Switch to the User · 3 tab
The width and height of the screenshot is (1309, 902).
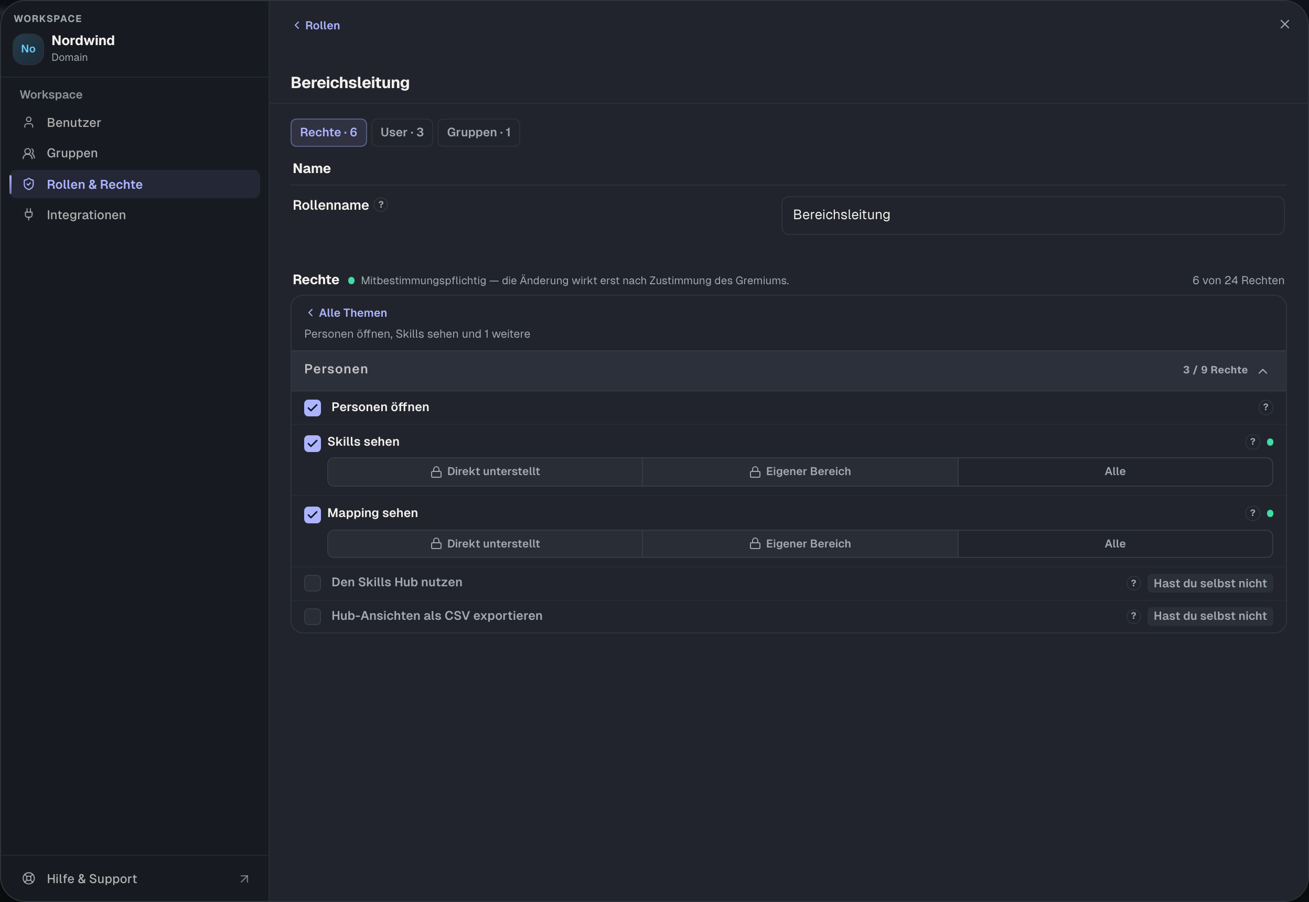[402, 132]
